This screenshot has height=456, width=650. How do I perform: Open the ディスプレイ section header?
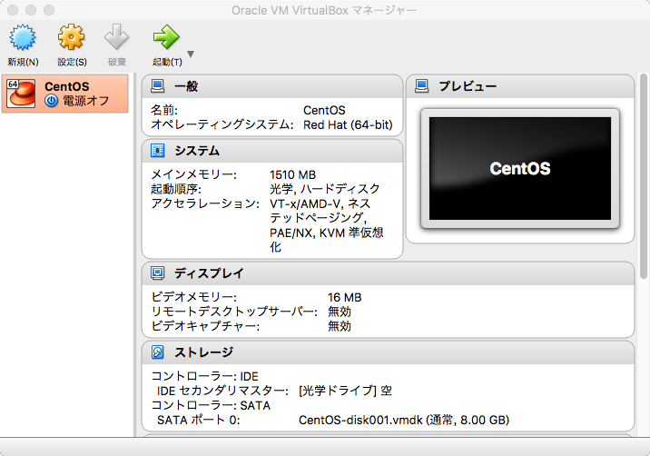(x=209, y=273)
